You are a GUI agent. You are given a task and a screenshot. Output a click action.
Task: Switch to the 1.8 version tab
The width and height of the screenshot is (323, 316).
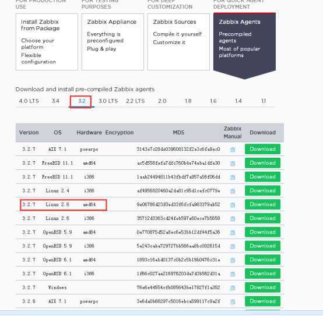(188, 101)
